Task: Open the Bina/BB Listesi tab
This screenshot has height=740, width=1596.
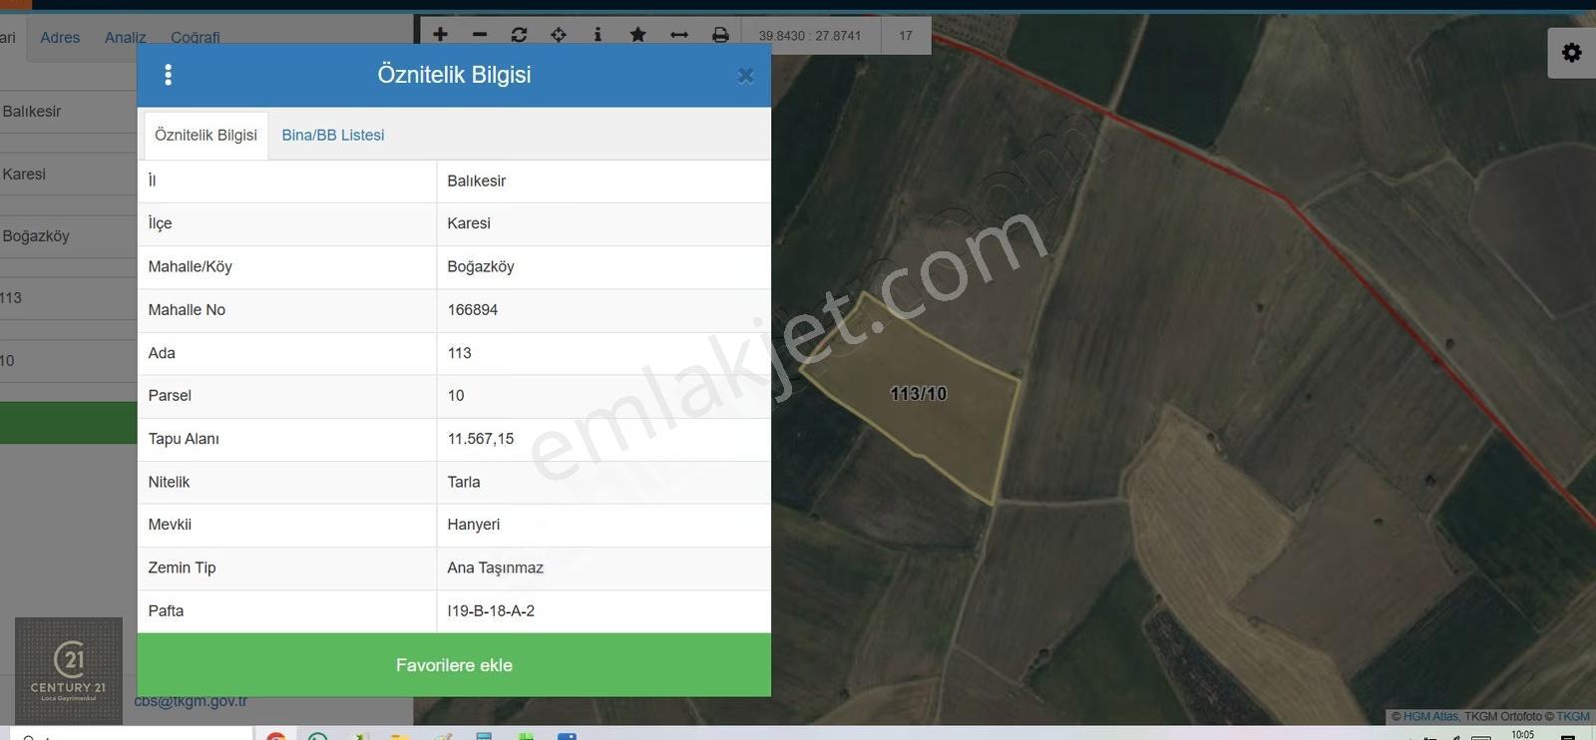Action: tap(333, 135)
